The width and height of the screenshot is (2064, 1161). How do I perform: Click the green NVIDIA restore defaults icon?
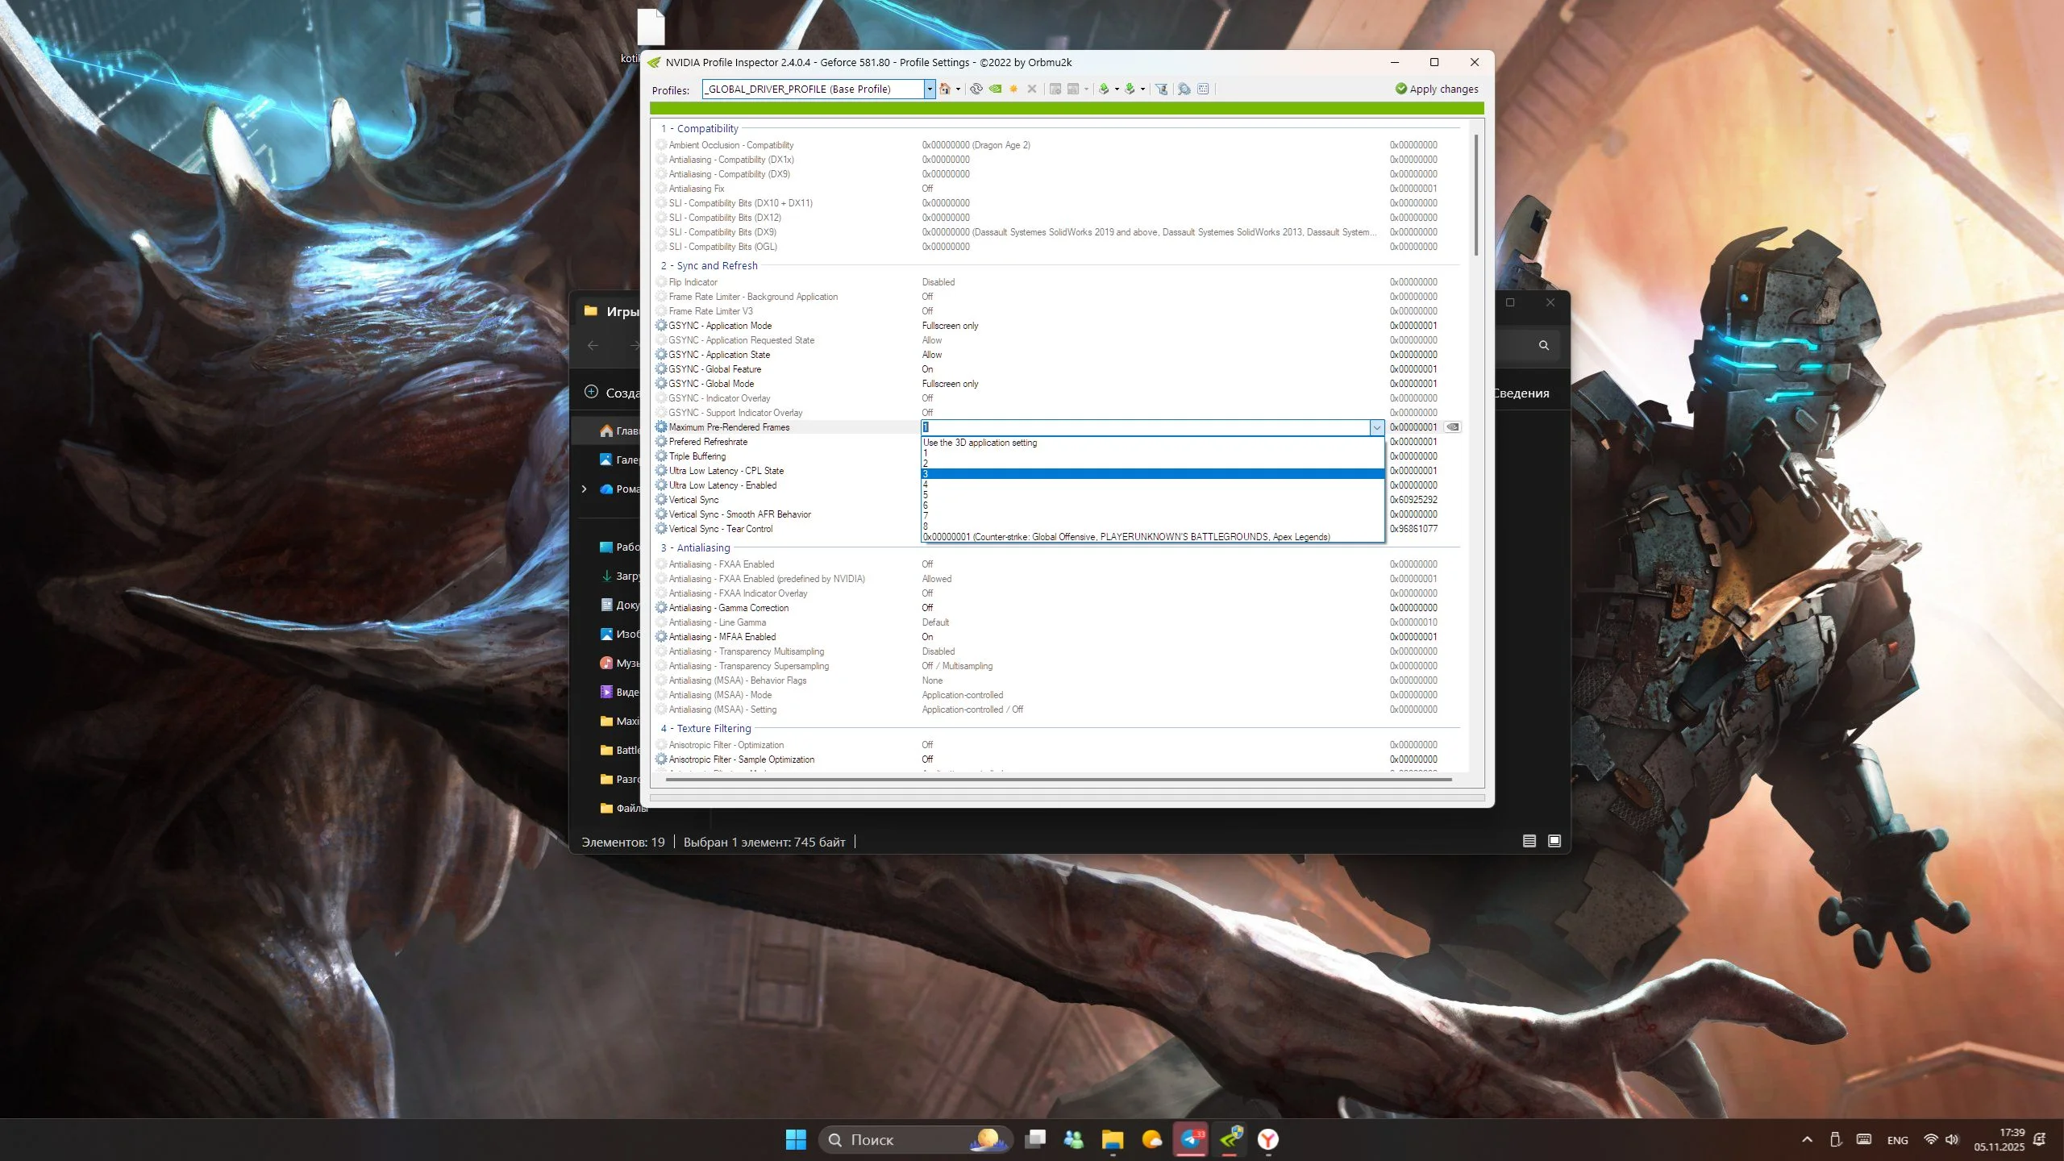pos(995,89)
